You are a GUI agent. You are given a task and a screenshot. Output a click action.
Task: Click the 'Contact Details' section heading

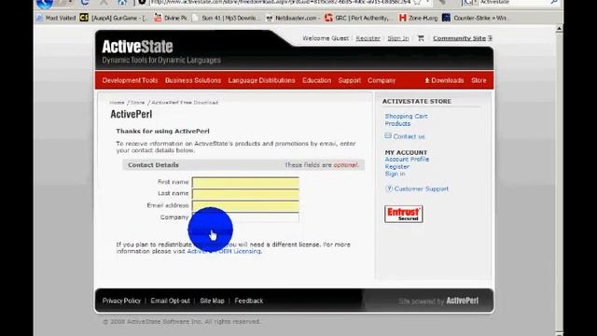[x=153, y=165]
